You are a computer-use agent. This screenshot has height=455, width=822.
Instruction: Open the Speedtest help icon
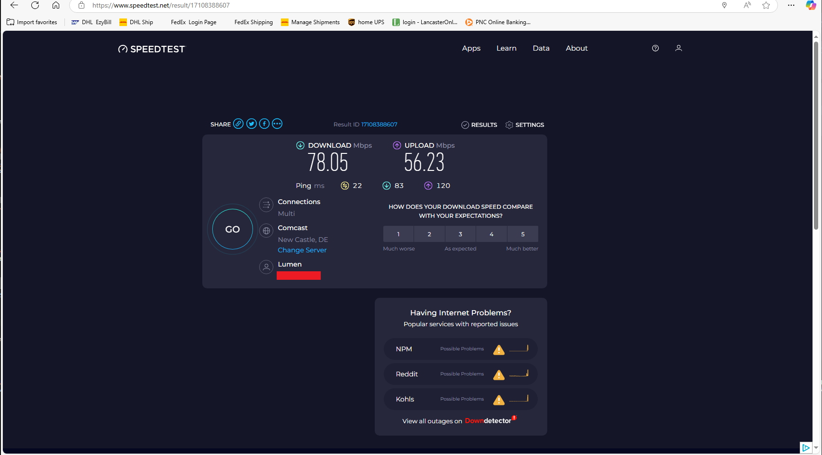[655, 48]
